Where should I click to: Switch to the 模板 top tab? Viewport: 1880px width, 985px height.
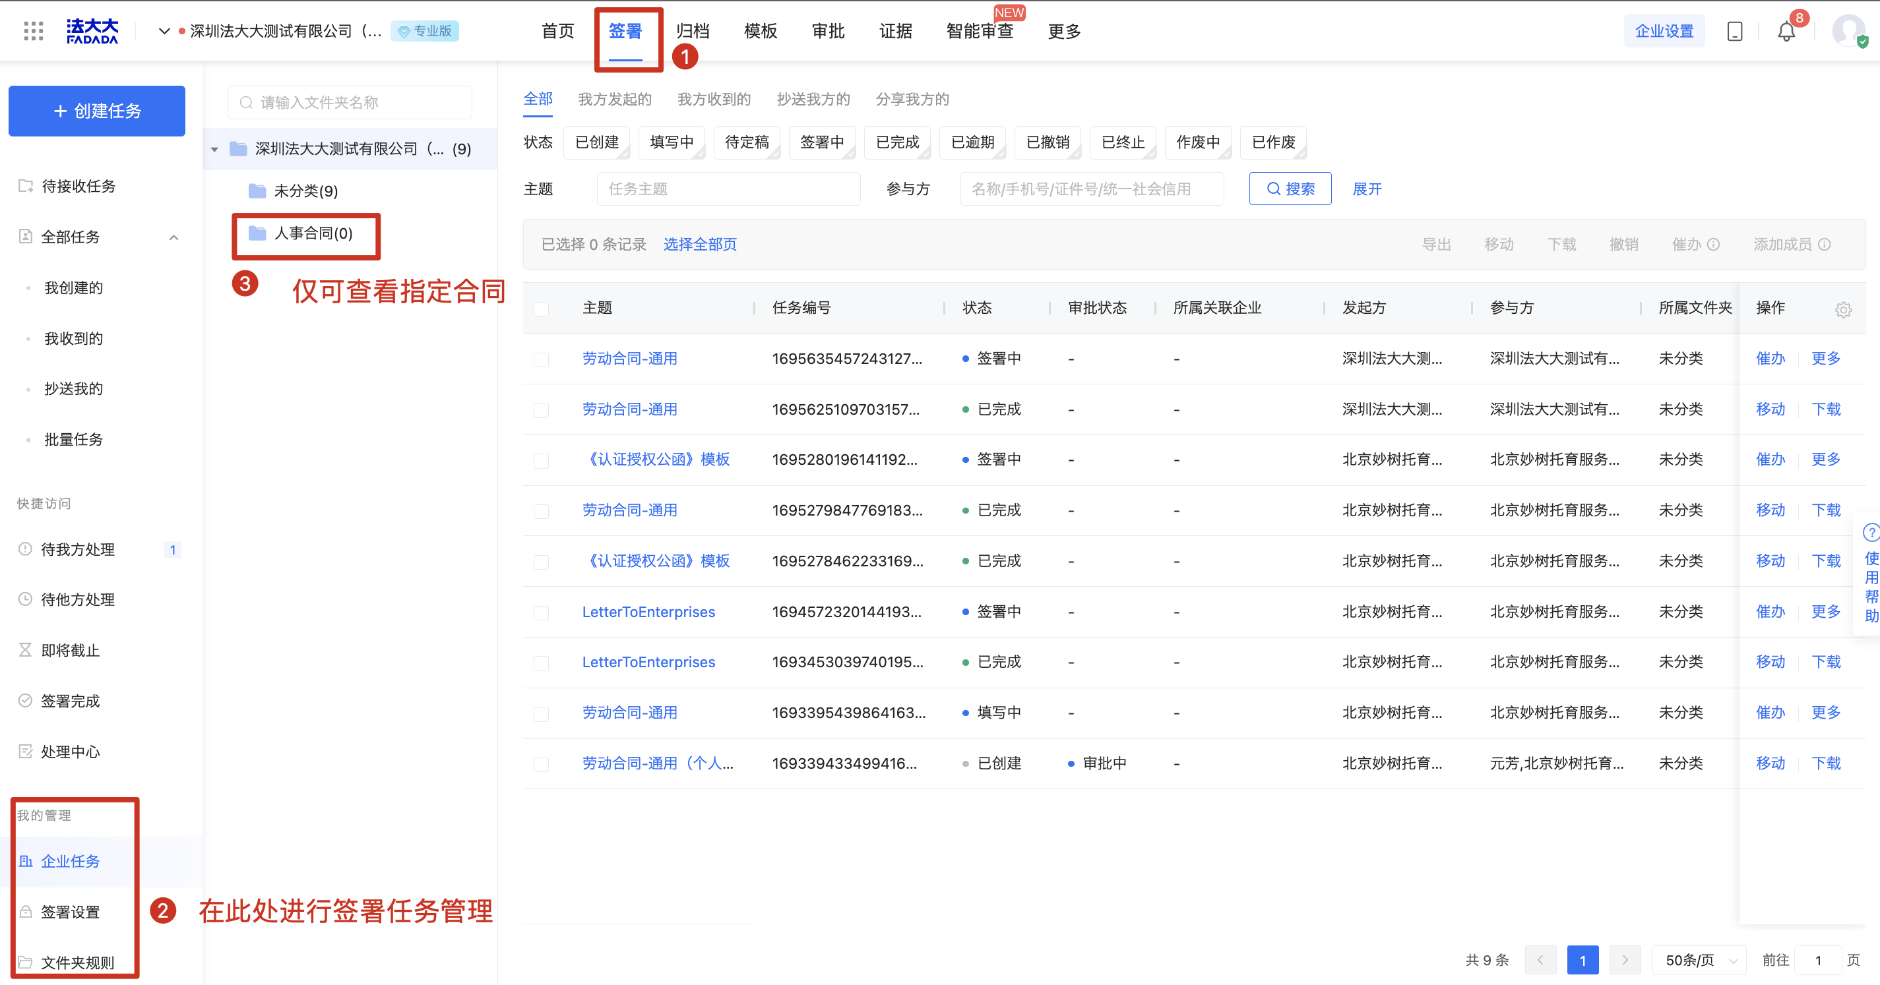(x=761, y=32)
